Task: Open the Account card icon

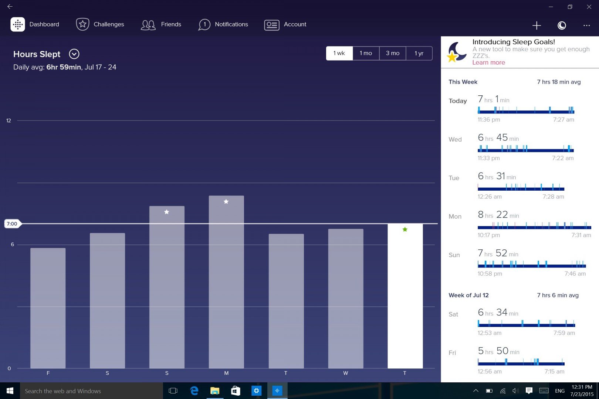Action: pos(272,25)
